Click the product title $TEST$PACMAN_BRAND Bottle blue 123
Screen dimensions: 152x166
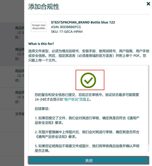pyautogui.click(x=83, y=22)
